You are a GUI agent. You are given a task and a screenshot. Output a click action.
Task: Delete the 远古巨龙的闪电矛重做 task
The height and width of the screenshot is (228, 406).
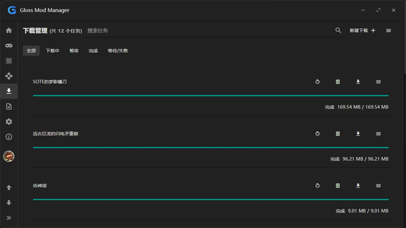(337, 133)
